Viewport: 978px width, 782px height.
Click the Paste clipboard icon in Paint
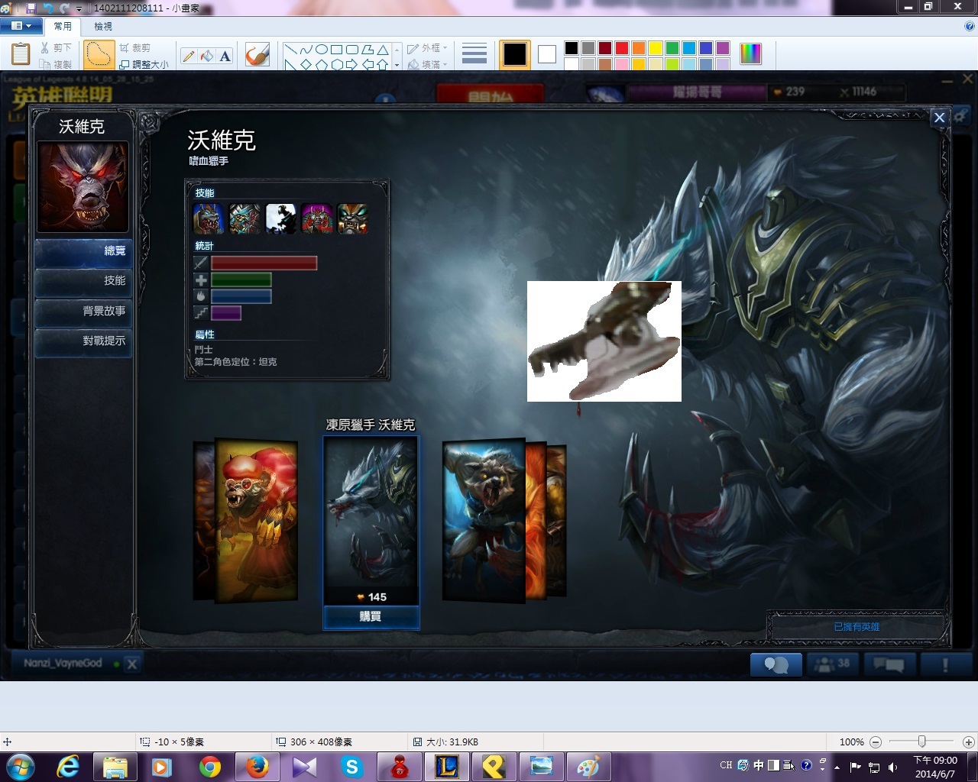(x=21, y=55)
